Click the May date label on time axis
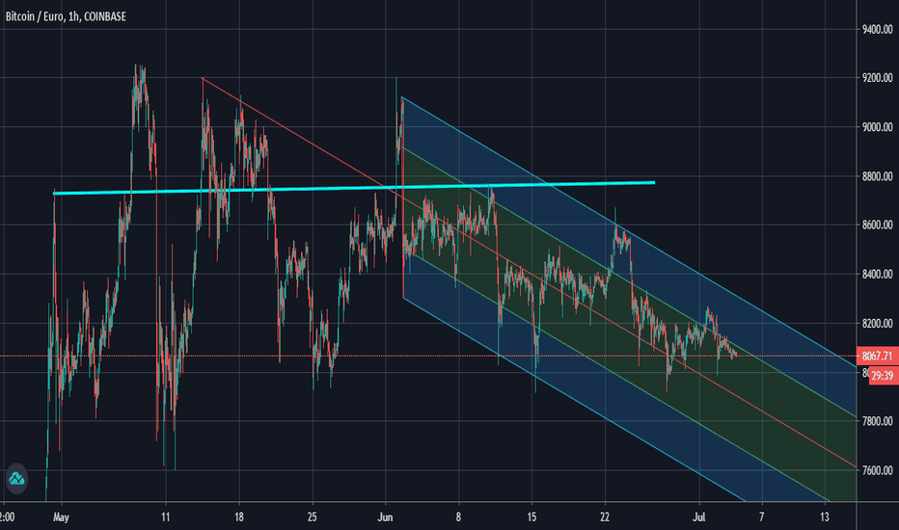 61,517
